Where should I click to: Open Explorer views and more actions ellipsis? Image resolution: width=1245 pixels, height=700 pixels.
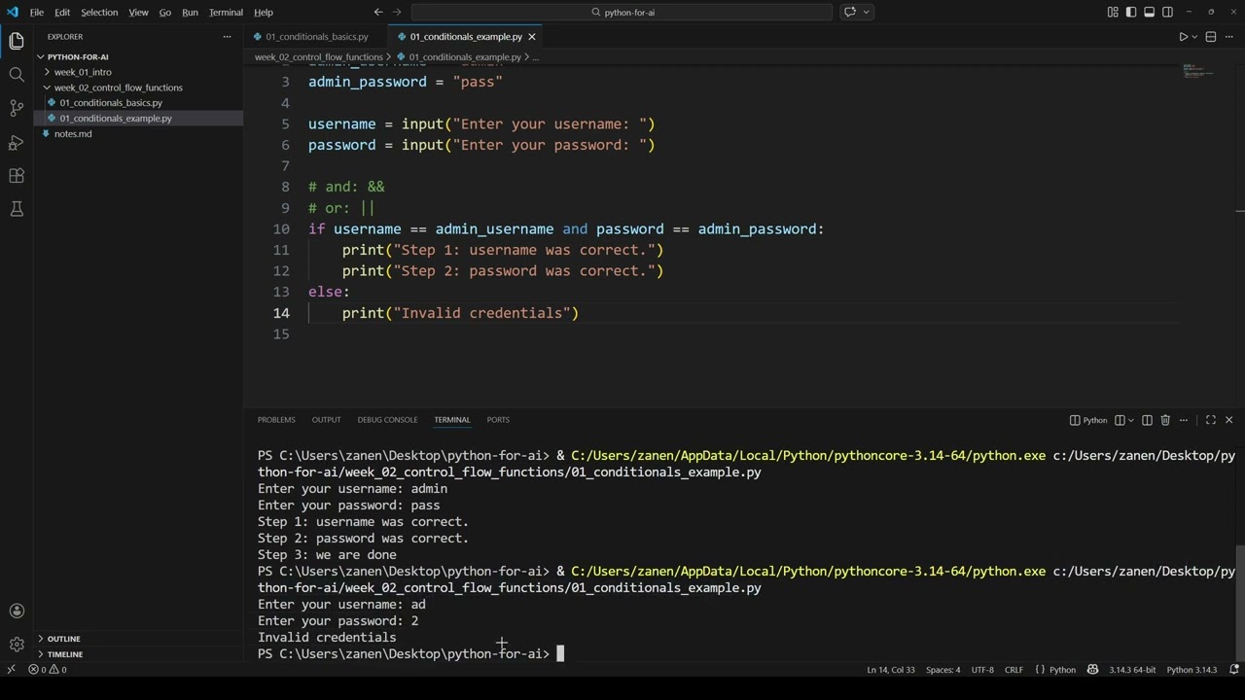(x=227, y=37)
